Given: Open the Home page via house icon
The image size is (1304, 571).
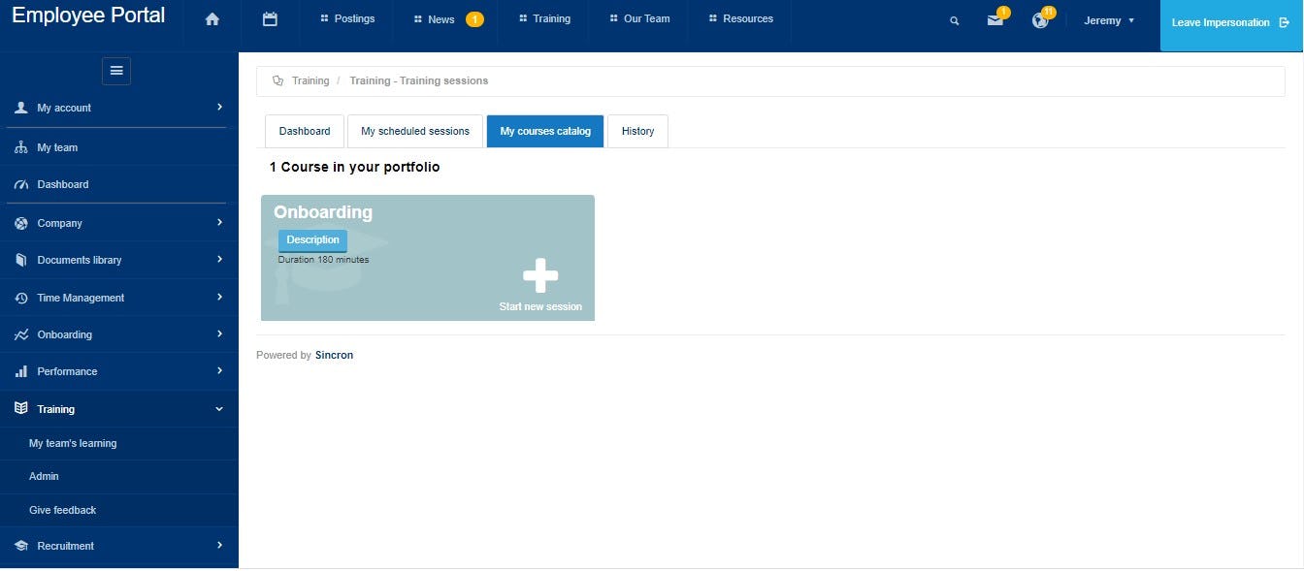Looking at the screenshot, I should click(212, 17).
